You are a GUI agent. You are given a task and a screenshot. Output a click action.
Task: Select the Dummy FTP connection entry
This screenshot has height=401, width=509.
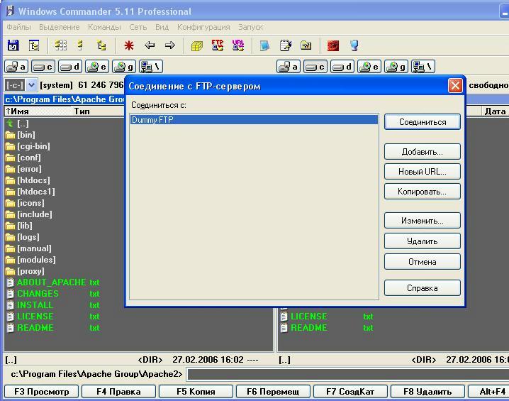click(254, 119)
